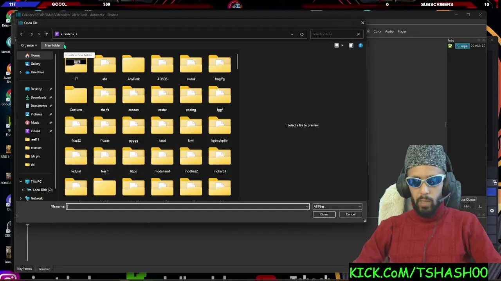The width and height of the screenshot is (501, 281).
Task: Open the Audio layout in Shotcut
Action: pos(389,31)
